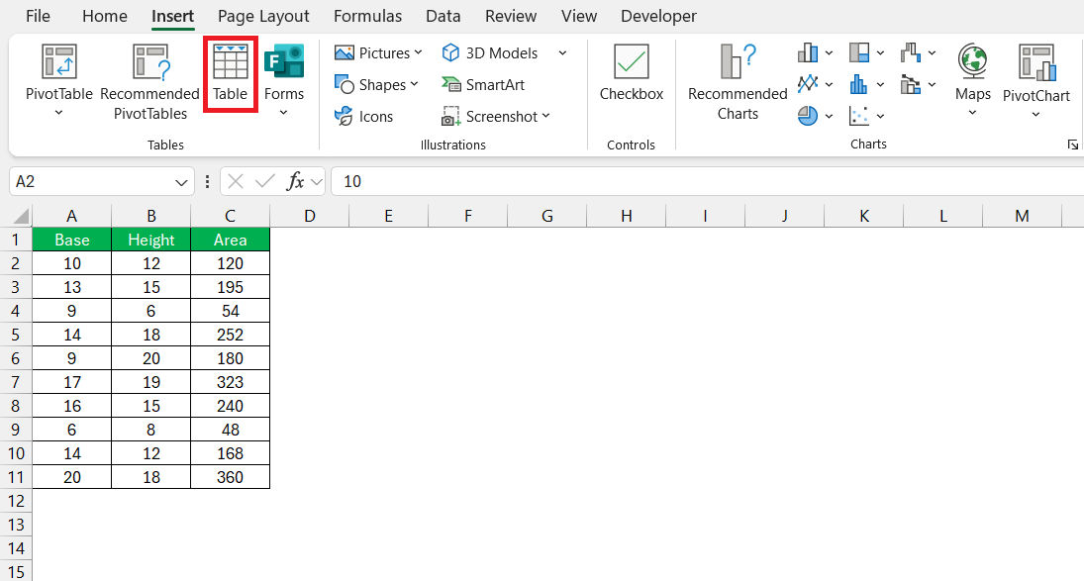Select row 12 header
This screenshot has width=1084, height=581.
pos(16,501)
